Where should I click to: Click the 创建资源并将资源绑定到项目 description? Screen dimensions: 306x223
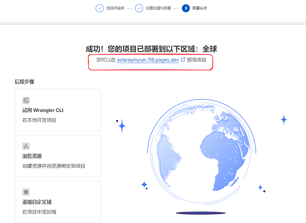point(53,166)
